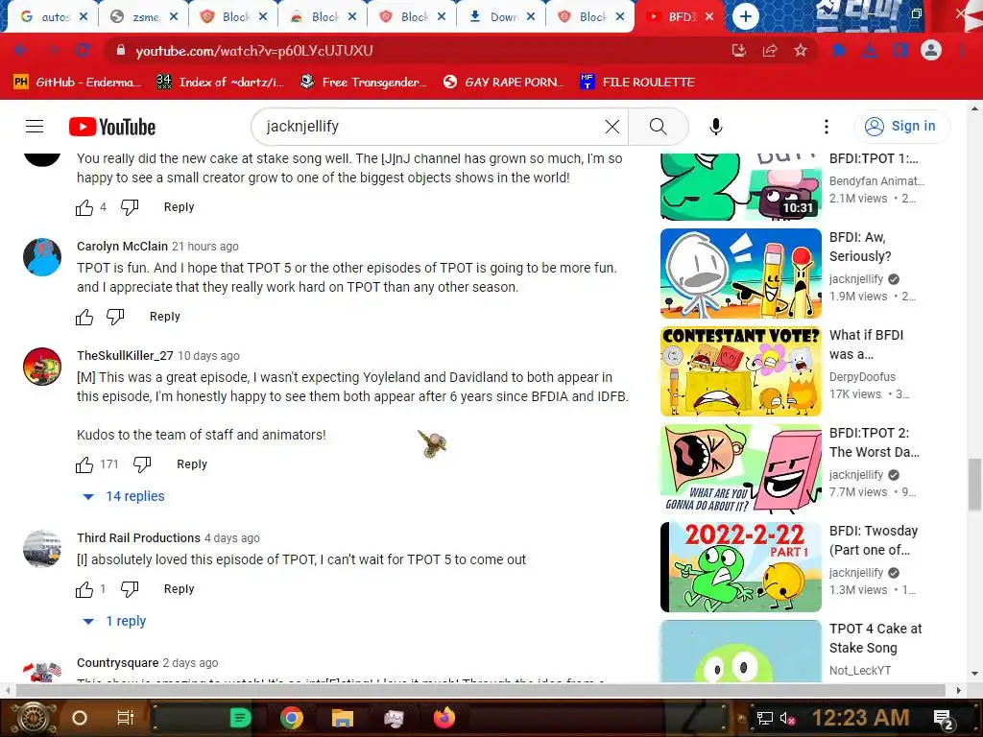The image size is (983, 737).
Task: Open BFDI:TPOT 2 Worst Day thumbnail
Action: tap(740, 468)
